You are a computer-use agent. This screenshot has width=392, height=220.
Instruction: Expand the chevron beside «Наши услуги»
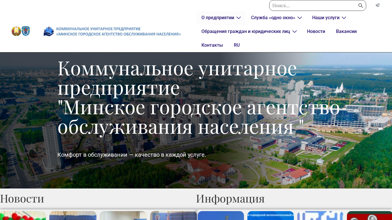point(344,18)
